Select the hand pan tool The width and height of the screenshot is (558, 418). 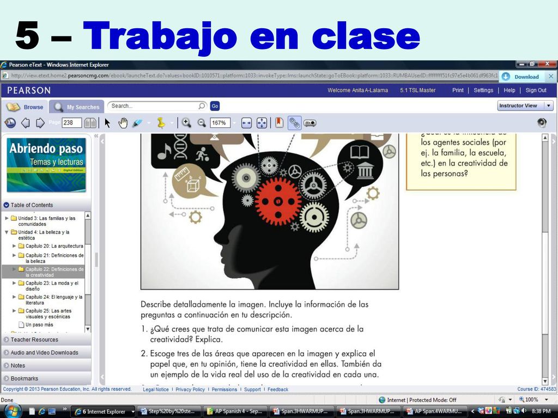pyautogui.click(x=123, y=123)
